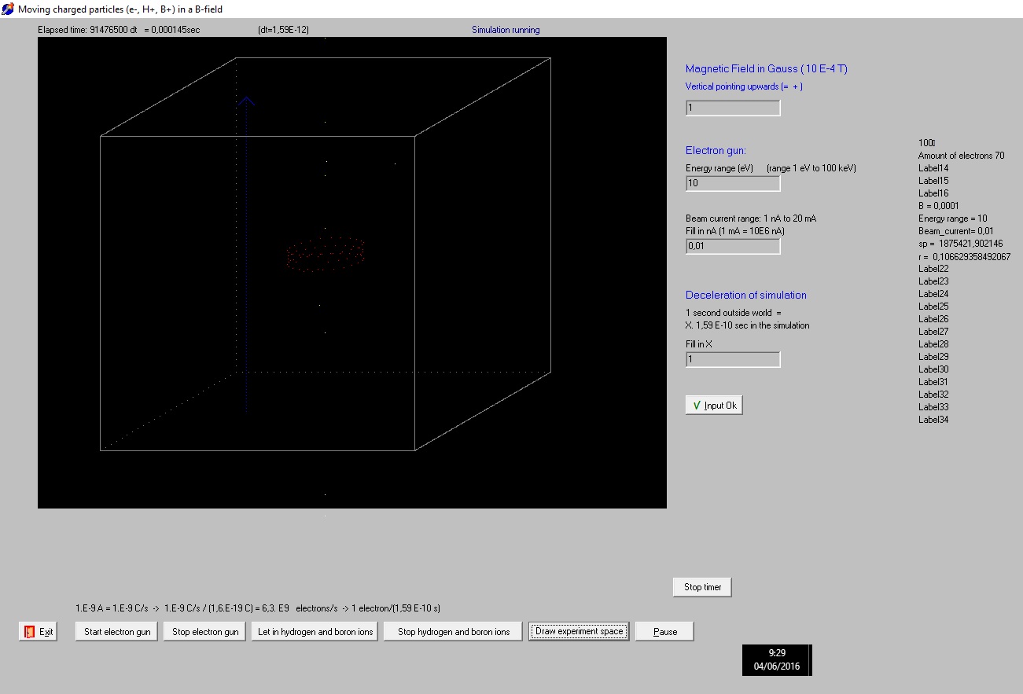Click the 'Energy range = 10' label

tap(953, 218)
